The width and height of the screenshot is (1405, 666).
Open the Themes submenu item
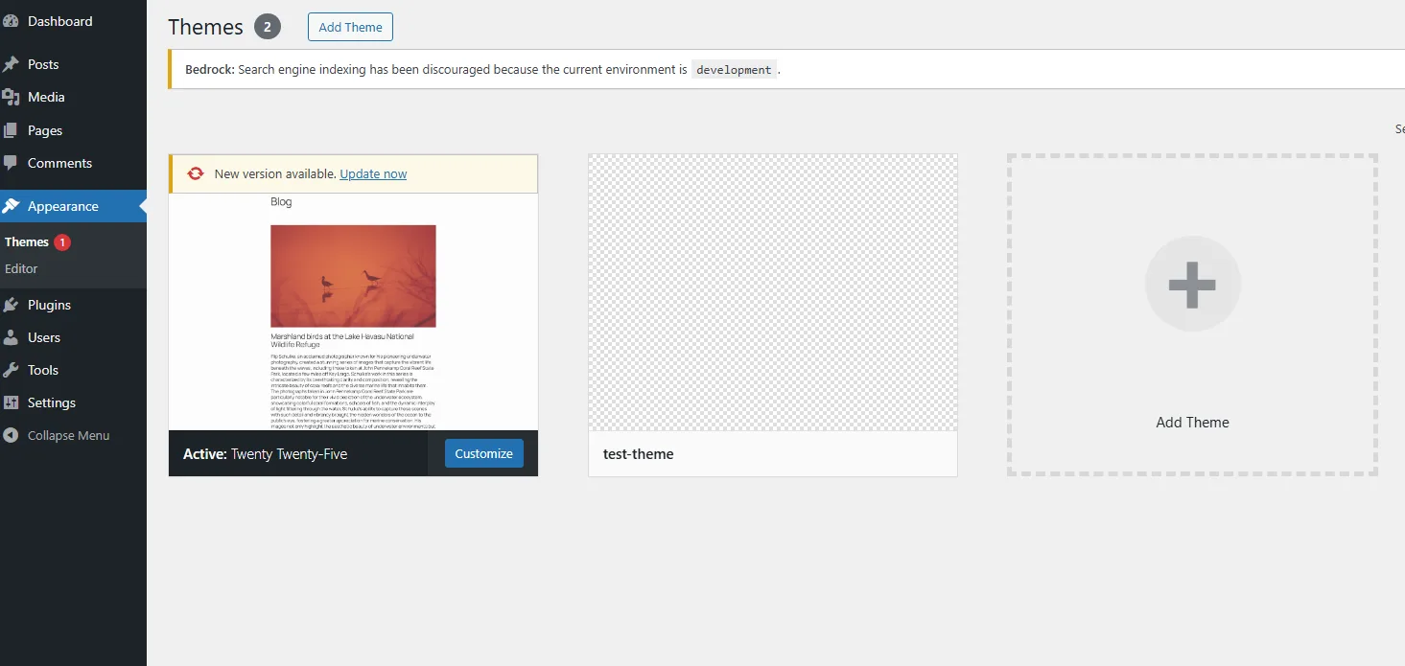pos(27,242)
